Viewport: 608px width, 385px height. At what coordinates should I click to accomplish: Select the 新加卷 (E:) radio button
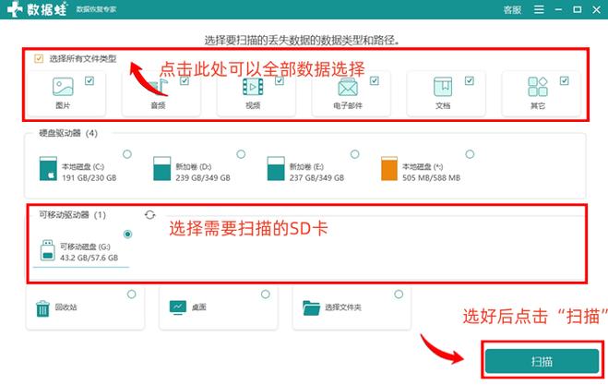coord(355,154)
